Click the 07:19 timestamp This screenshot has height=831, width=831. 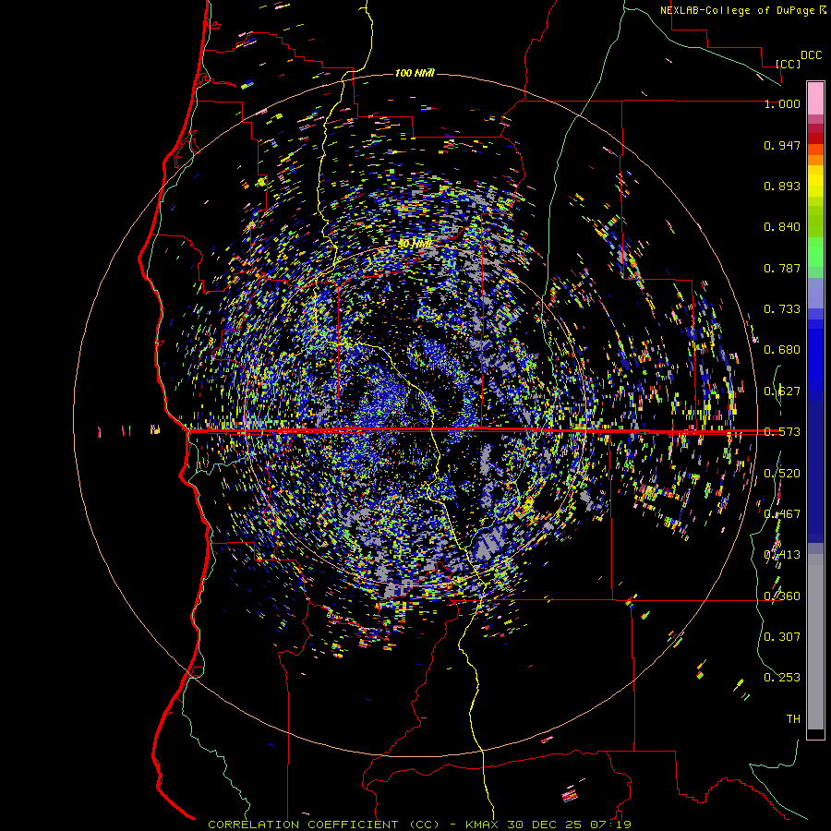point(610,825)
